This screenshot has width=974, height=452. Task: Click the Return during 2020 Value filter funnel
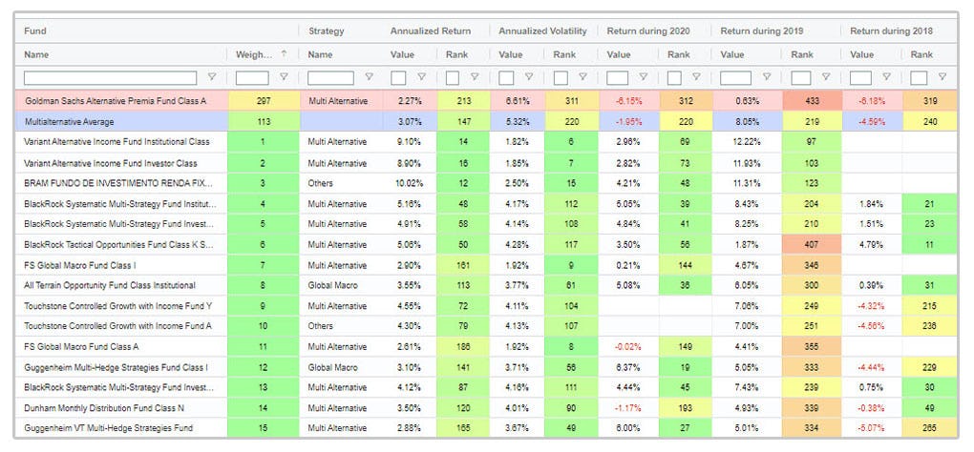[x=643, y=77]
